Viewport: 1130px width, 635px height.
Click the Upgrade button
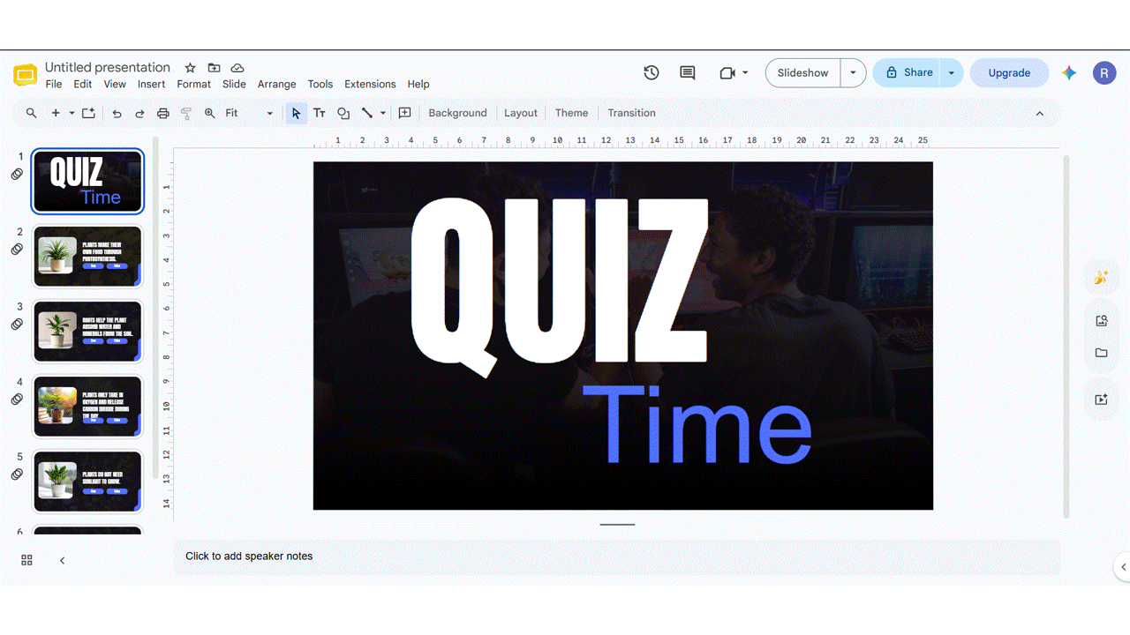click(x=1009, y=73)
